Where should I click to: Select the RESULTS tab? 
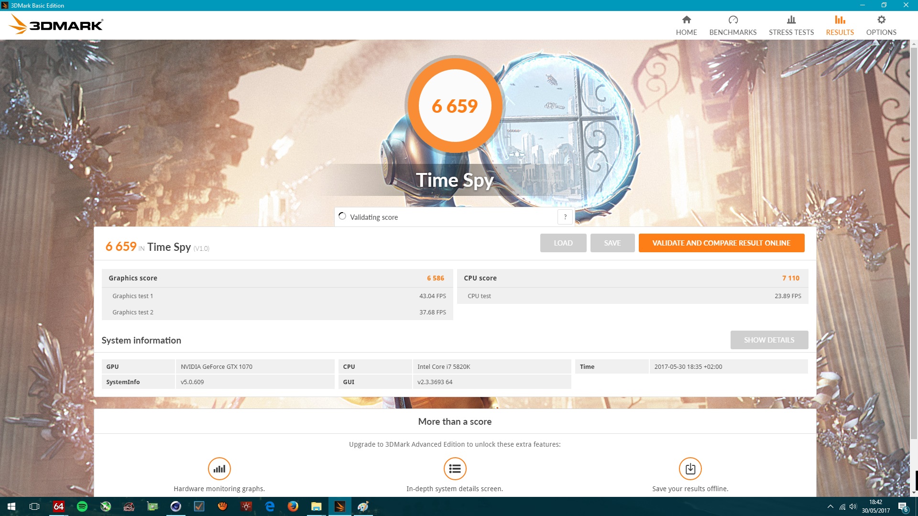point(840,25)
